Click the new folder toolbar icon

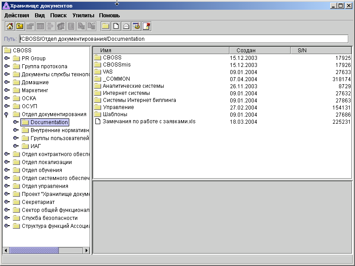106,26
